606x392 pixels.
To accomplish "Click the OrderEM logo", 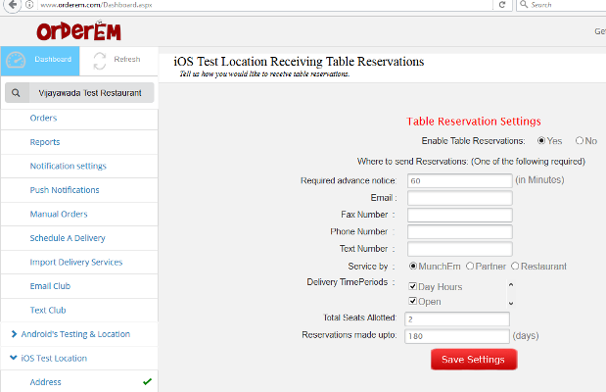I will click(78, 29).
